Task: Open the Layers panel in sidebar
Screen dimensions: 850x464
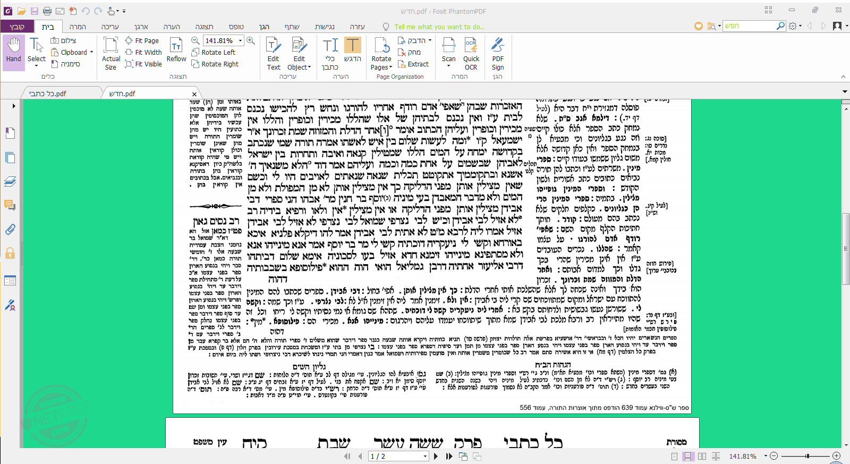Action: click(10, 181)
